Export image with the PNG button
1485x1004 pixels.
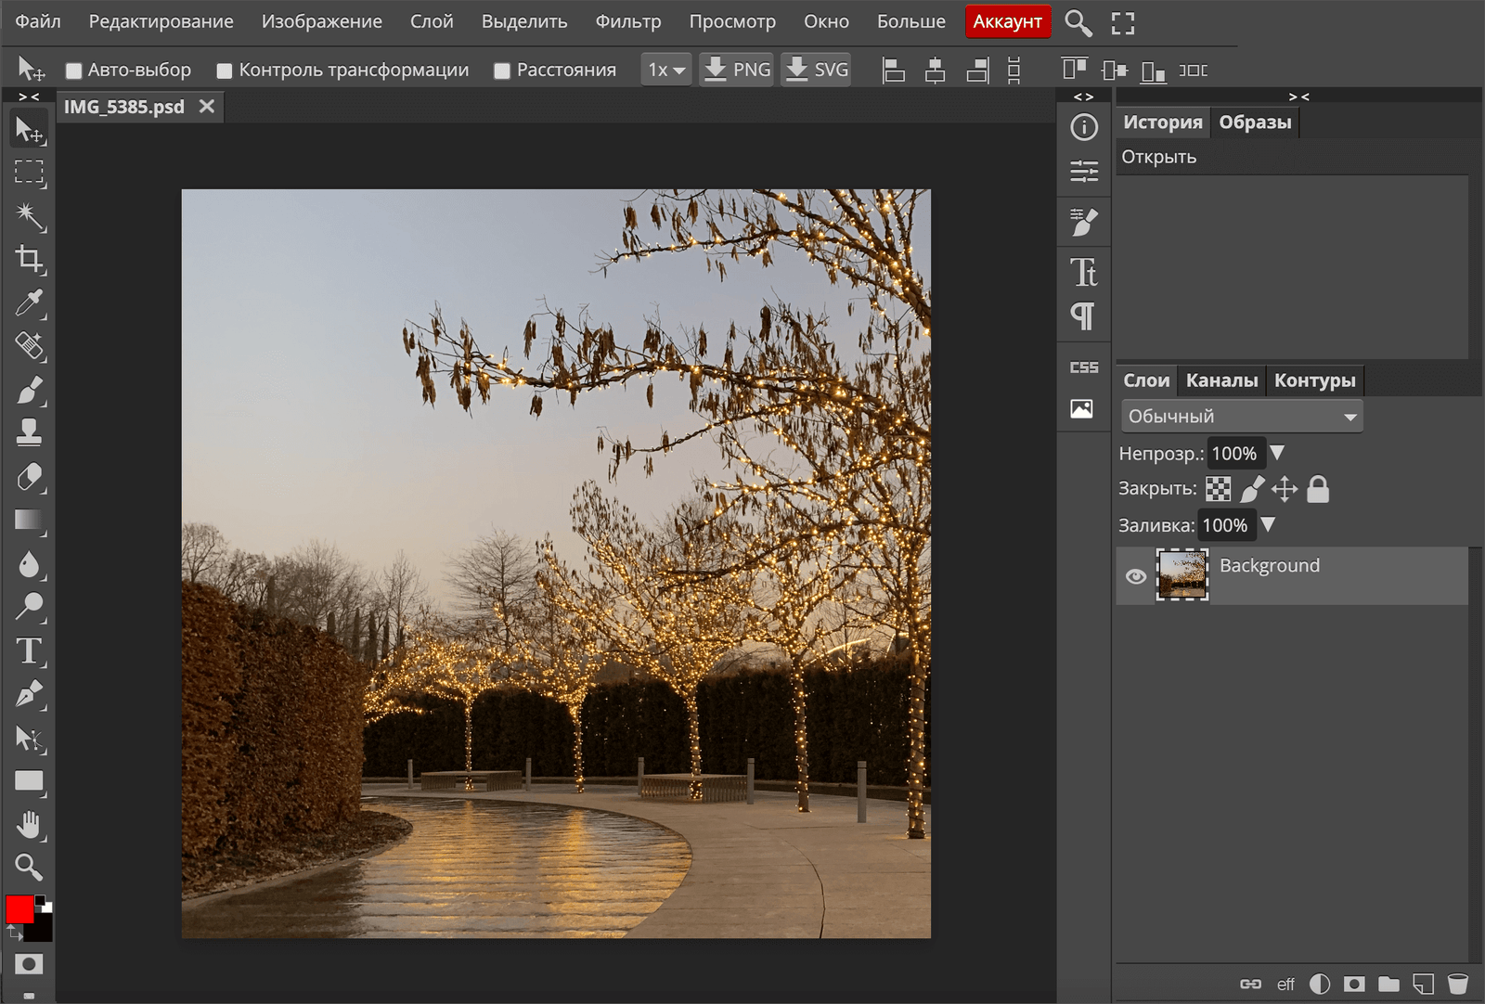(x=738, y=71)
